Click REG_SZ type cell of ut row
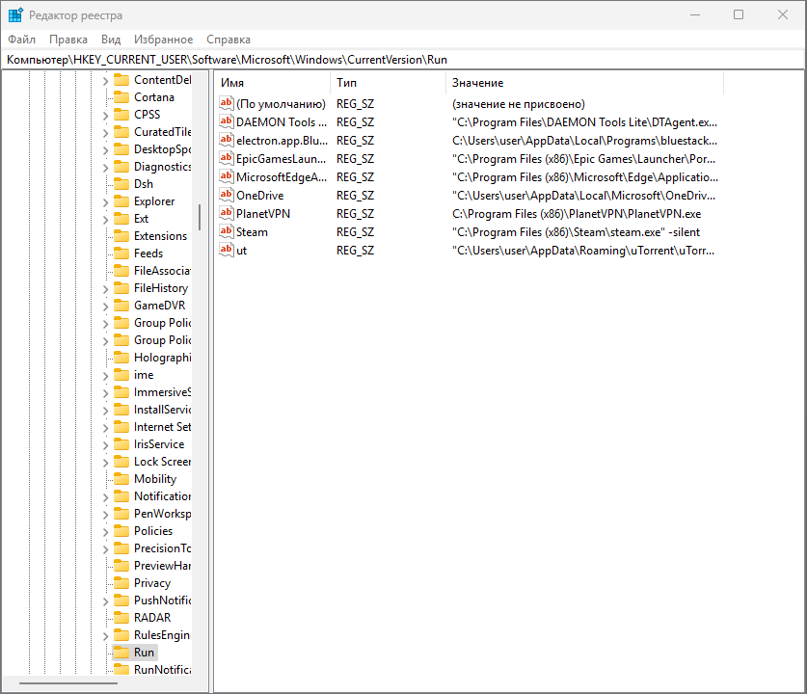 point(355,251)
